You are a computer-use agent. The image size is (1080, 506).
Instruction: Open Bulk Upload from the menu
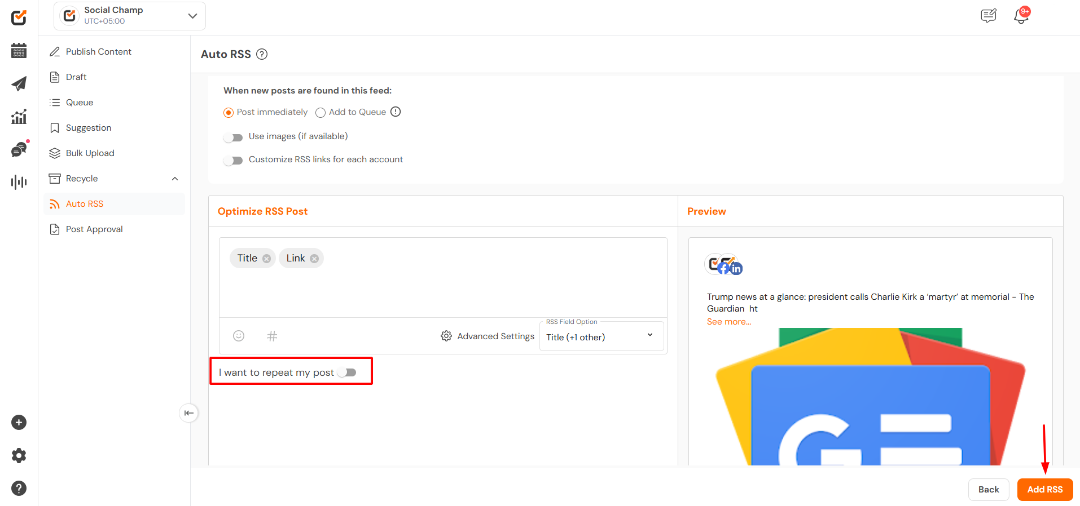click(90, 153)
